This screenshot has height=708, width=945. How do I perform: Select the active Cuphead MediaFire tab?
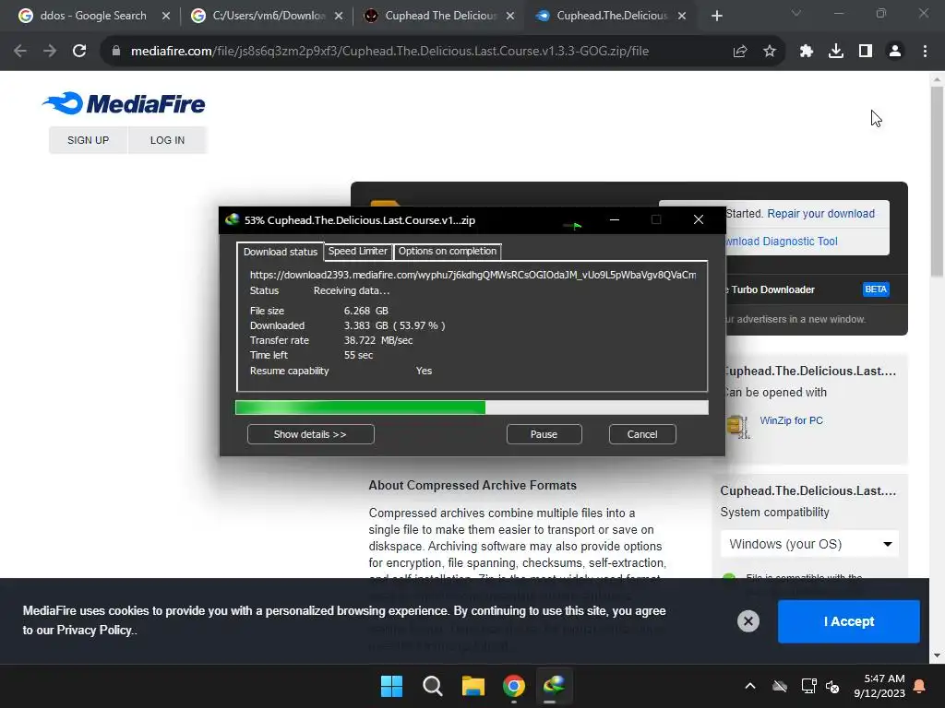point(611,16)
